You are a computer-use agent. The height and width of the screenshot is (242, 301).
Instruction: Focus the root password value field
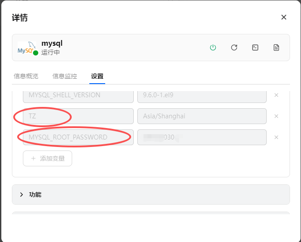tap(202, 137)
